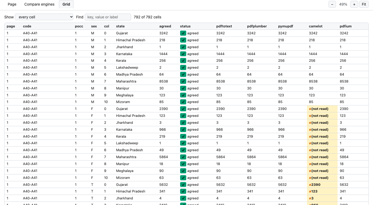
Task: Click the green check icon in the Meghalaya 90 row
Action: [183, 171]
